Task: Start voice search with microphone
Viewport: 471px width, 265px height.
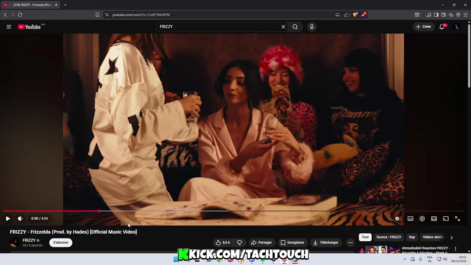Action: pos(312,26)
